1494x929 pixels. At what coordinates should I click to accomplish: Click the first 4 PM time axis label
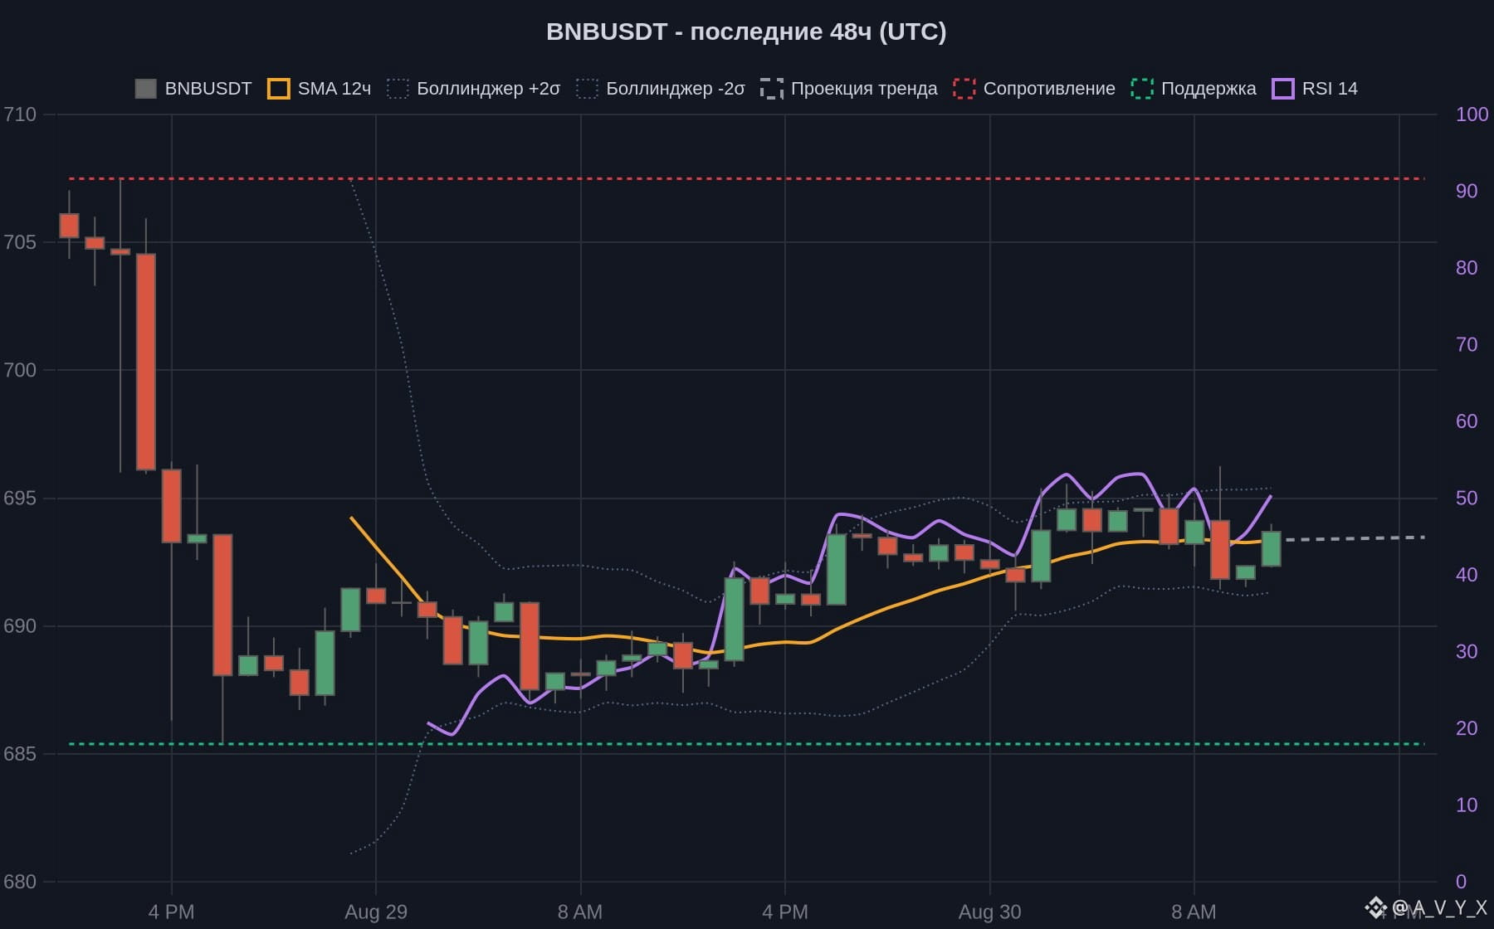point(171,912)
